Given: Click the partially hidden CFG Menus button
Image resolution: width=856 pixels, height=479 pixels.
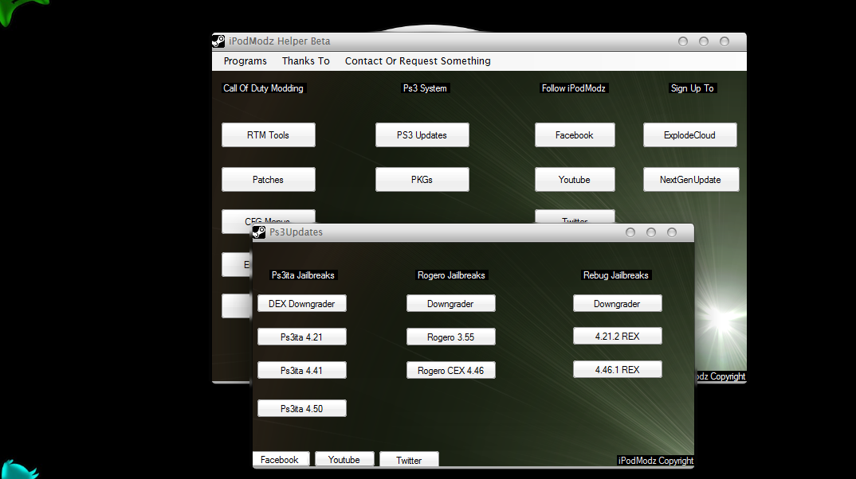Looking at the screenshot, I should click(x=268, y=217).
